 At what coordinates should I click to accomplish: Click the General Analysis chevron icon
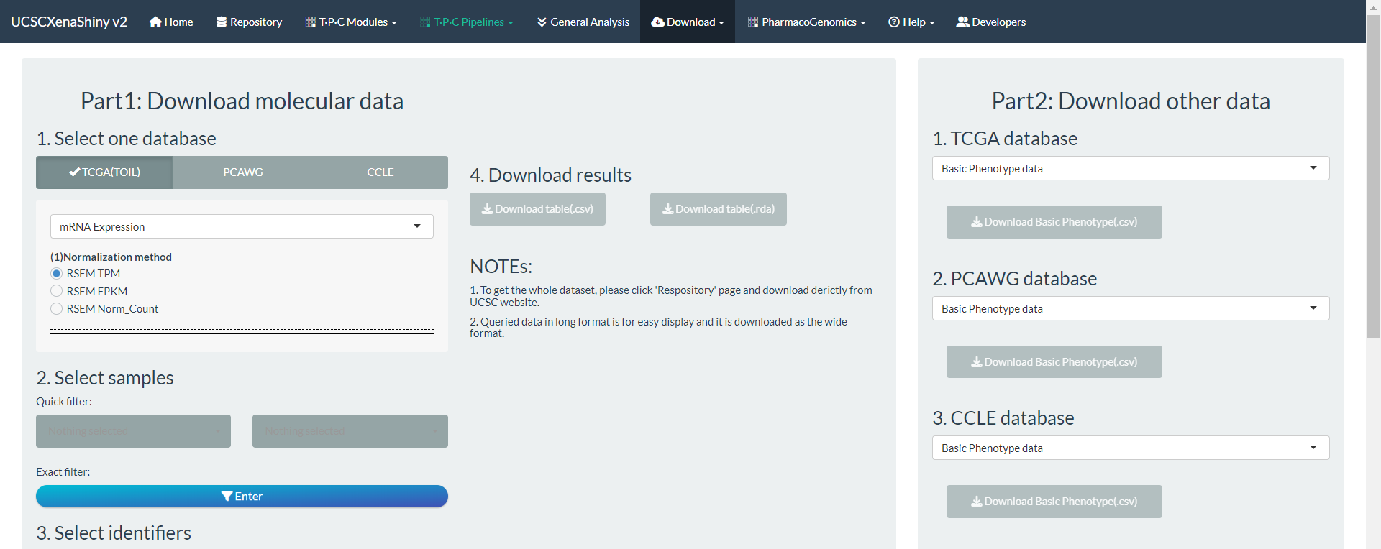542,22
